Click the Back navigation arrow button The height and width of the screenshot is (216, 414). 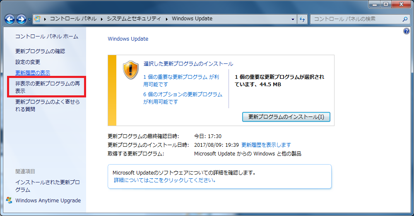[10, 19]
